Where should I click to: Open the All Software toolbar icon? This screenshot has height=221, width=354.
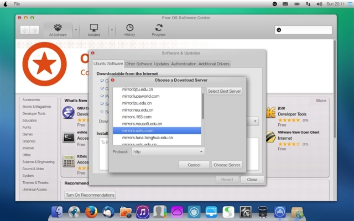tap(58, 29)
